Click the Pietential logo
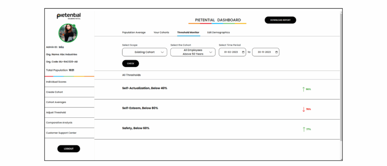 tap(68, 16)
